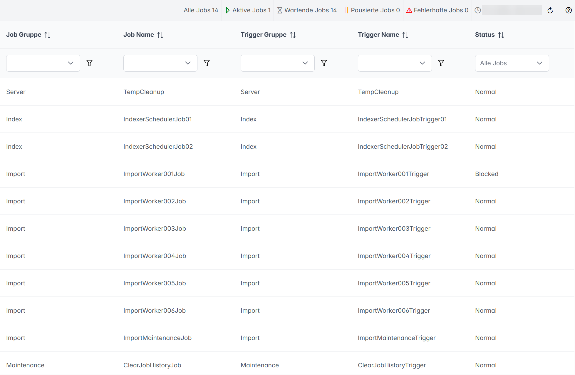Click the refresh icon in top bar
The image size is (575, 375).
(x=550, y=11)
